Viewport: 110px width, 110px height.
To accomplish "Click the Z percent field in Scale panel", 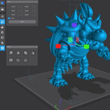I will pos(30,15).
